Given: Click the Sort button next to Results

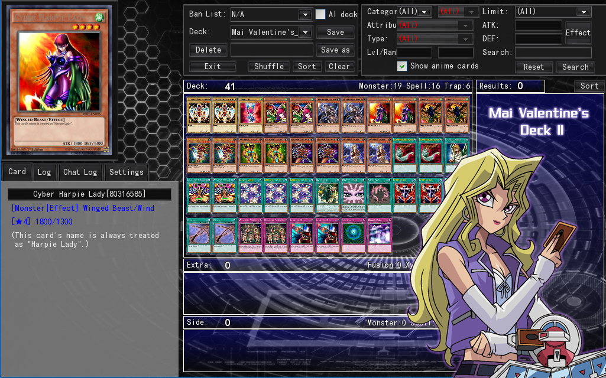Looking at the screenshot, I should 589,86.
